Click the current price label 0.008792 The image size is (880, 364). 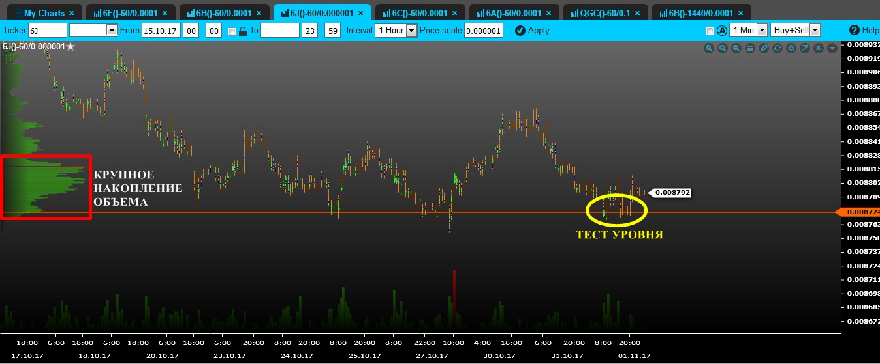click(670, 193)
